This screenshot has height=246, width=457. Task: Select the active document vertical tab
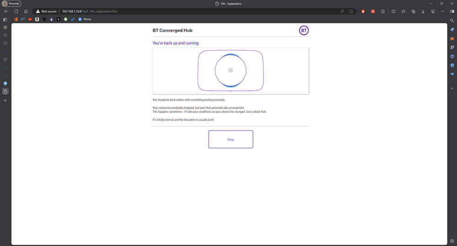(5, 91)
